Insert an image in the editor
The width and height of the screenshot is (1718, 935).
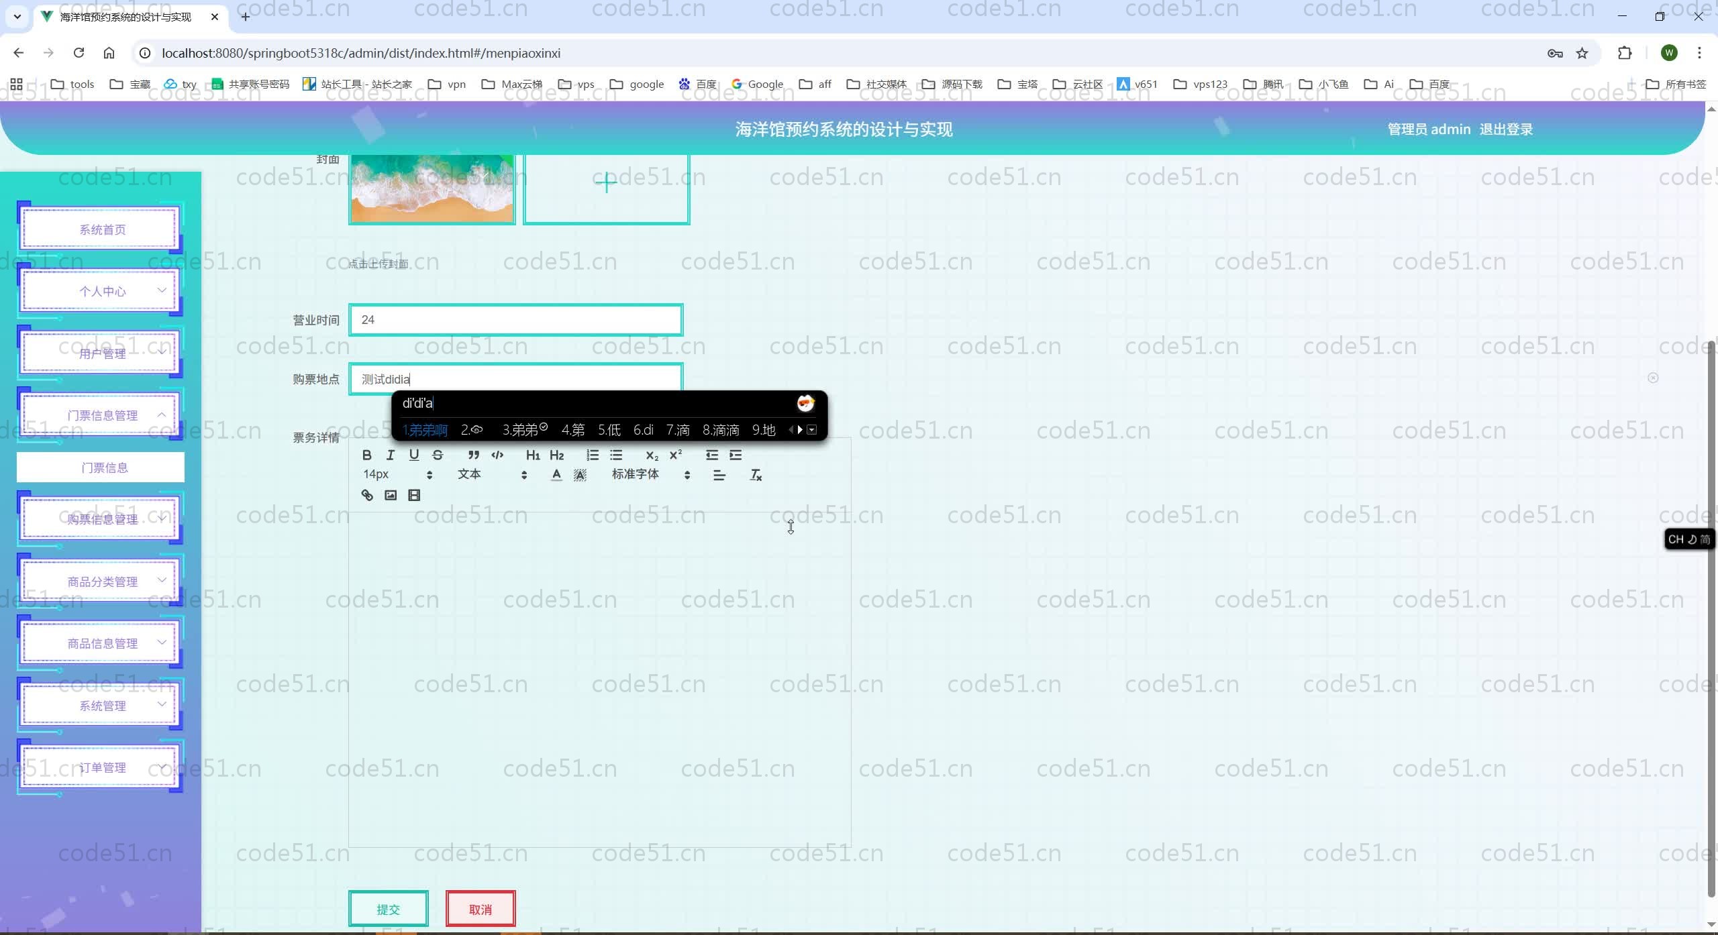pos(391,495)
